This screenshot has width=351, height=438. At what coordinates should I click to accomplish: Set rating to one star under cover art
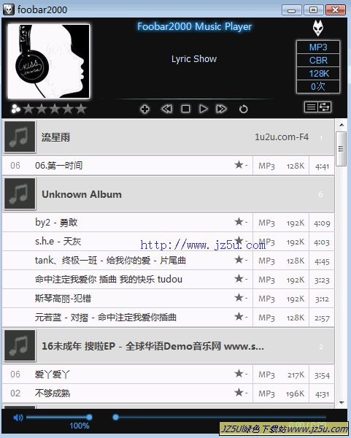click(28, 109)
